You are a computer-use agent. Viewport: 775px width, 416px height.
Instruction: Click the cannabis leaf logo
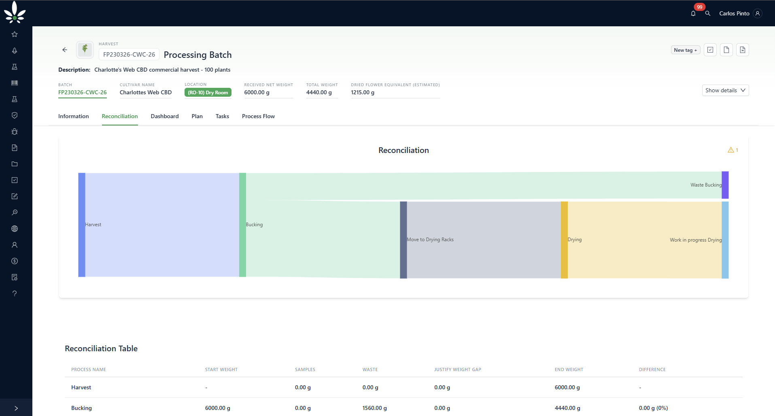click(x=15, y=12)
